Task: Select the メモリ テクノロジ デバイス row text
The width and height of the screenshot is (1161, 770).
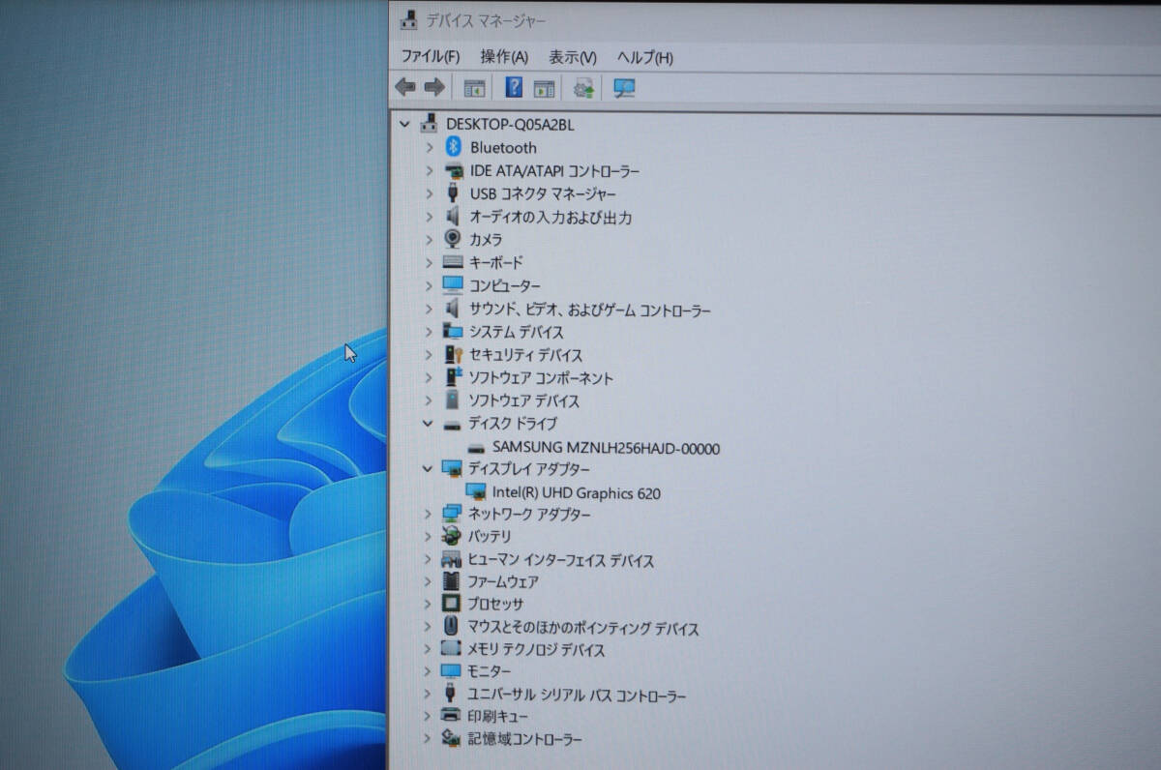Action: (536, 650)
